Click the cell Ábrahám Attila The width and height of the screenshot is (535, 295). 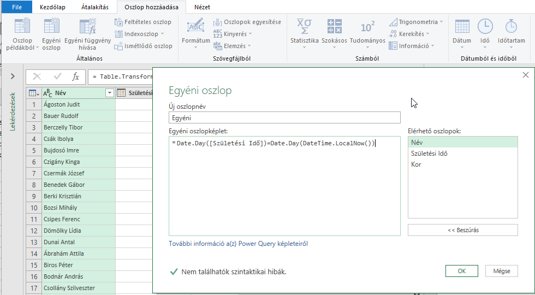(79, 253)
